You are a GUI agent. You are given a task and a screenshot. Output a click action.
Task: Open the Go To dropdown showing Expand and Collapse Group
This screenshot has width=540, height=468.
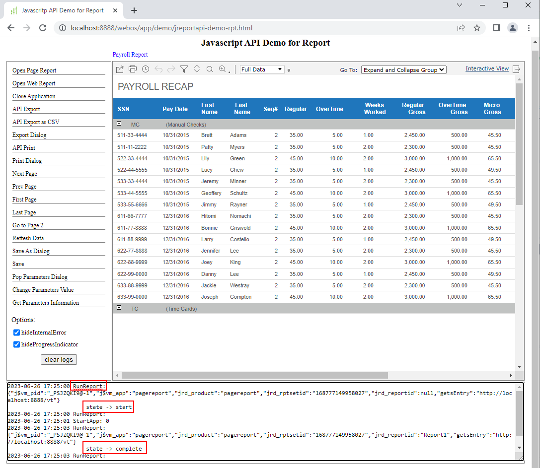point(403,69)
